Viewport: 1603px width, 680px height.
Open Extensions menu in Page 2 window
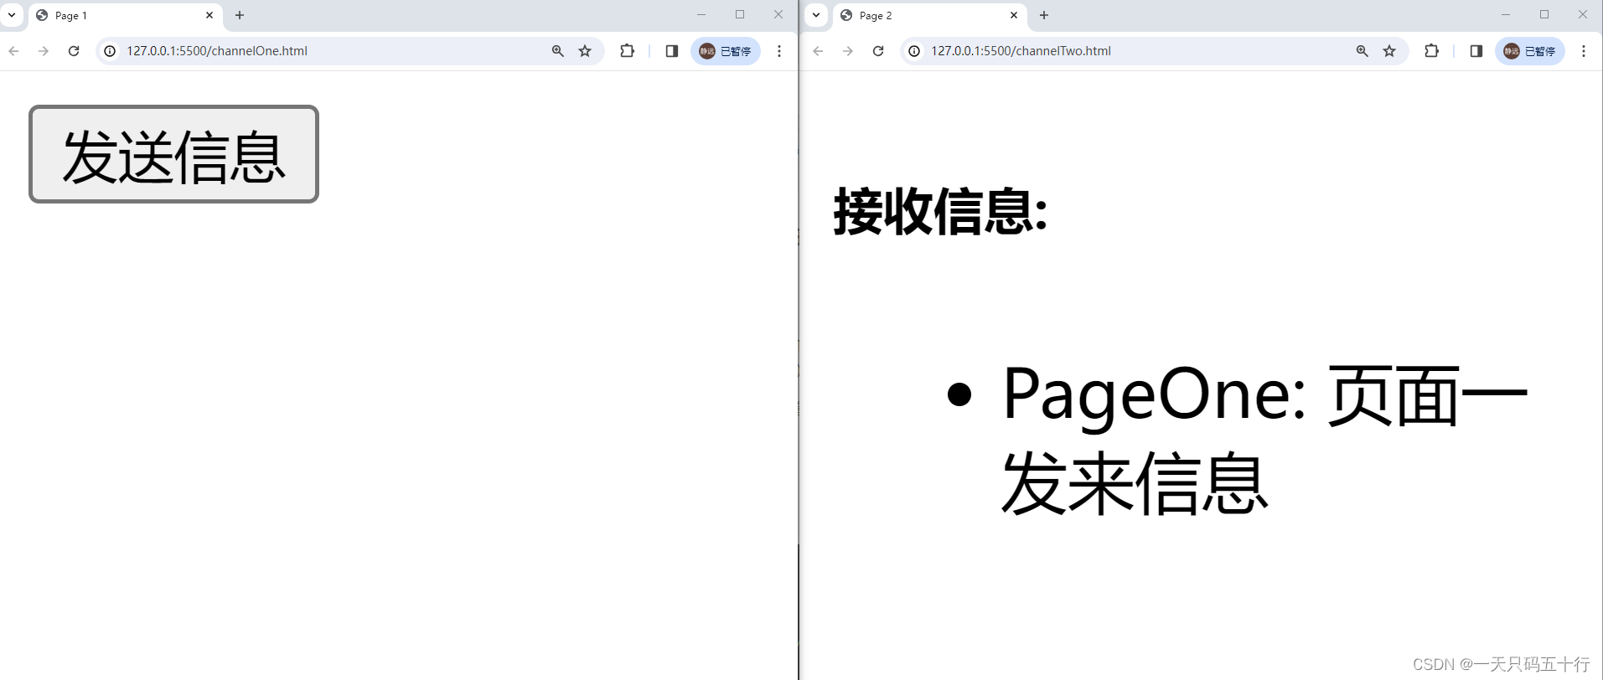click(1431, 51)
